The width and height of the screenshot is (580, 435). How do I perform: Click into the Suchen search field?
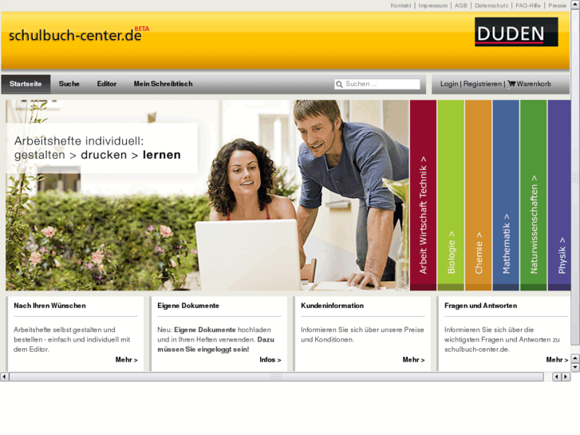pos(377,84)
